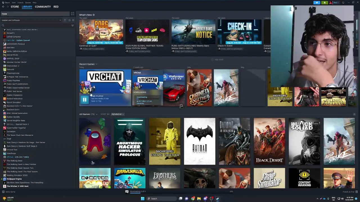Click the announcements megaphone icon

pyautogui.click(x=317, y=3)
